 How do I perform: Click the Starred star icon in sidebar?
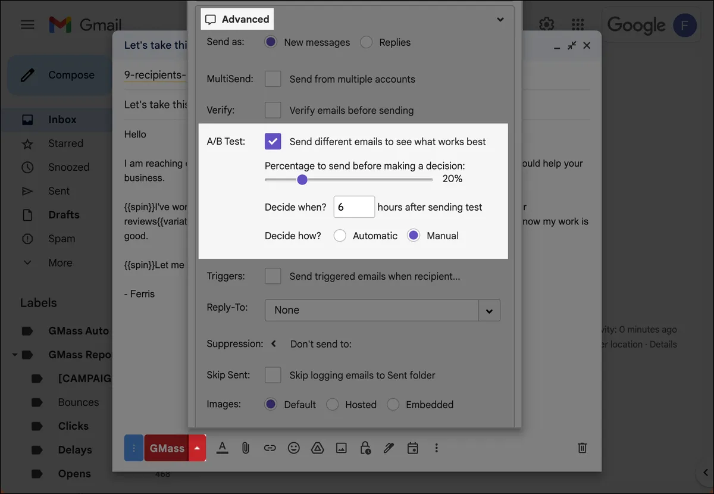pyautogui.click(x=27, y=143)
